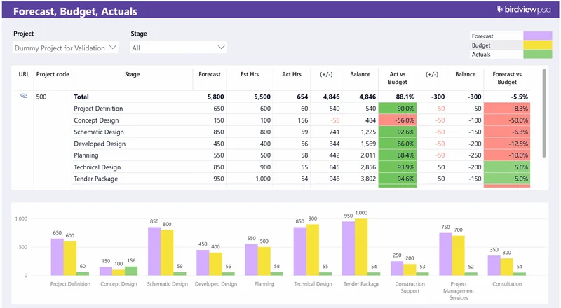The height and width of the screenshot is (308, 561).
Task: Click the Forecast vs Budget column header
Action: point(507,78)
